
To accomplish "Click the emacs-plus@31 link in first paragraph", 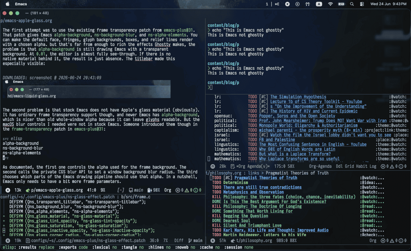I will [179, 30].
